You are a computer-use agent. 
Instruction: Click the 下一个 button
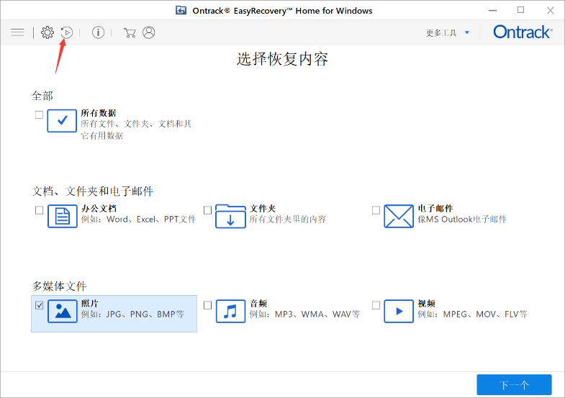[514, 385]
